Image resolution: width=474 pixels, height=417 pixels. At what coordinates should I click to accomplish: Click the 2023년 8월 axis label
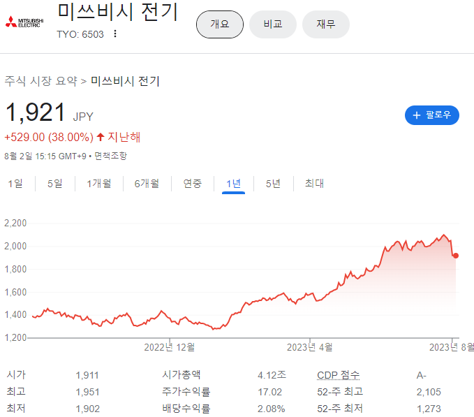[452, 347]
